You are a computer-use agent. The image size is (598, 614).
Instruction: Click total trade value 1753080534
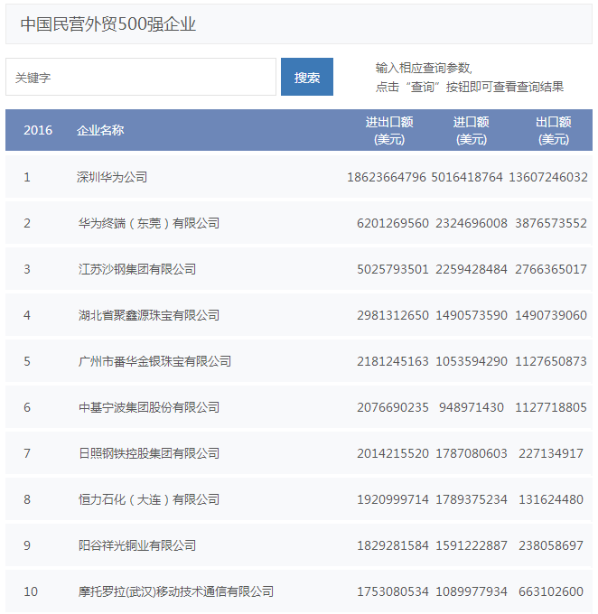tap(393, 591)
